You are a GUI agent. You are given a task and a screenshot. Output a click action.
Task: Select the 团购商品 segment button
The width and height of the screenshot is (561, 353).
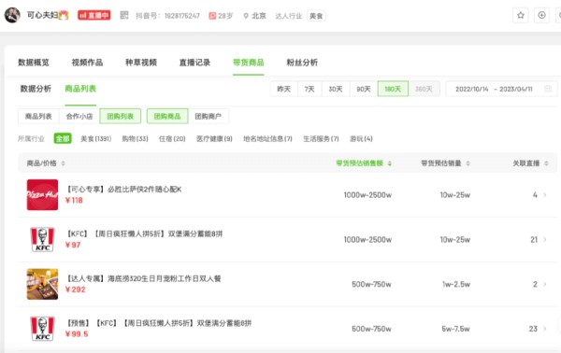167,116
